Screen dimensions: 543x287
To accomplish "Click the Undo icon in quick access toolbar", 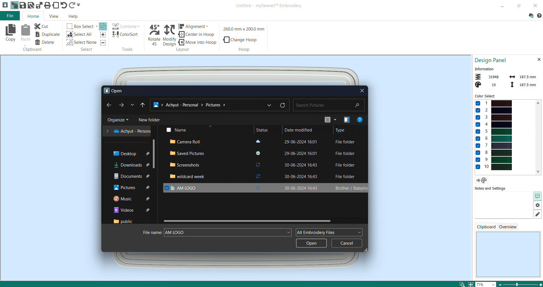I will [64, 5].
